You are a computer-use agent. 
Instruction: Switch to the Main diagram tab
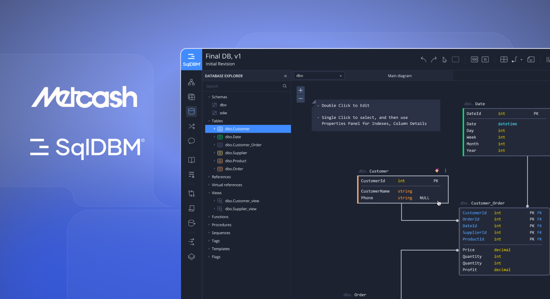point(399,76)
